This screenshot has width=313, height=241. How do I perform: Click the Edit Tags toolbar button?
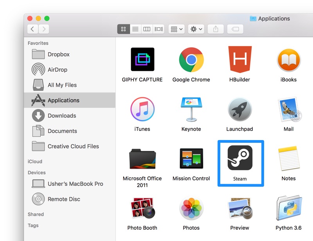(235, 29)
